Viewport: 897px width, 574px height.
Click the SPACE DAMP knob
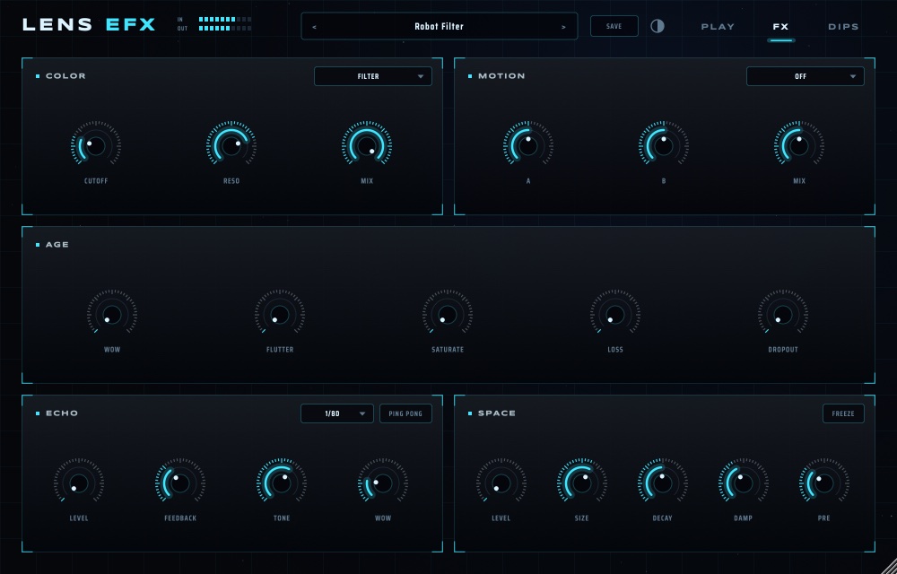point(743,483)
